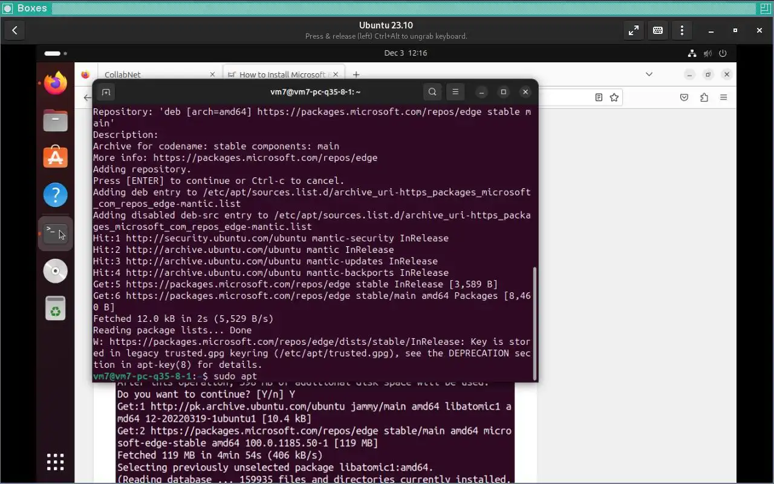This screenshot has width=774, height=484.
Task: Open Ubuntu Software from the dock
Action: 56,158
